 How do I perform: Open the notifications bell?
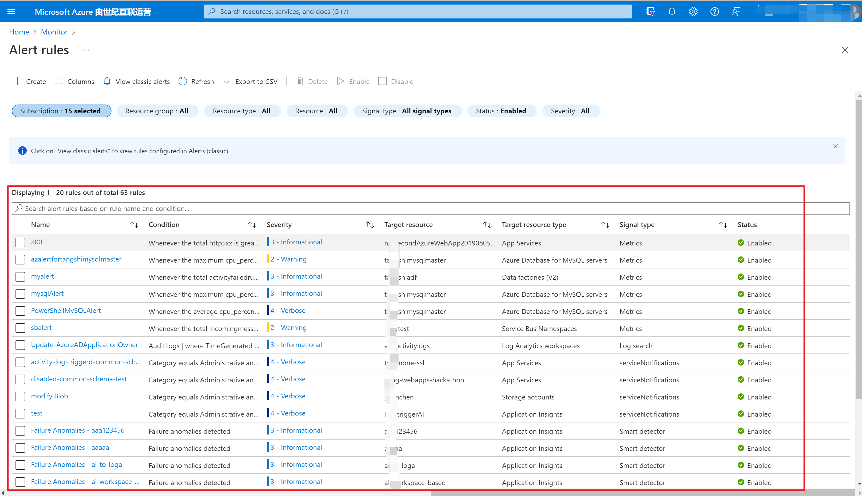[671, 11]
